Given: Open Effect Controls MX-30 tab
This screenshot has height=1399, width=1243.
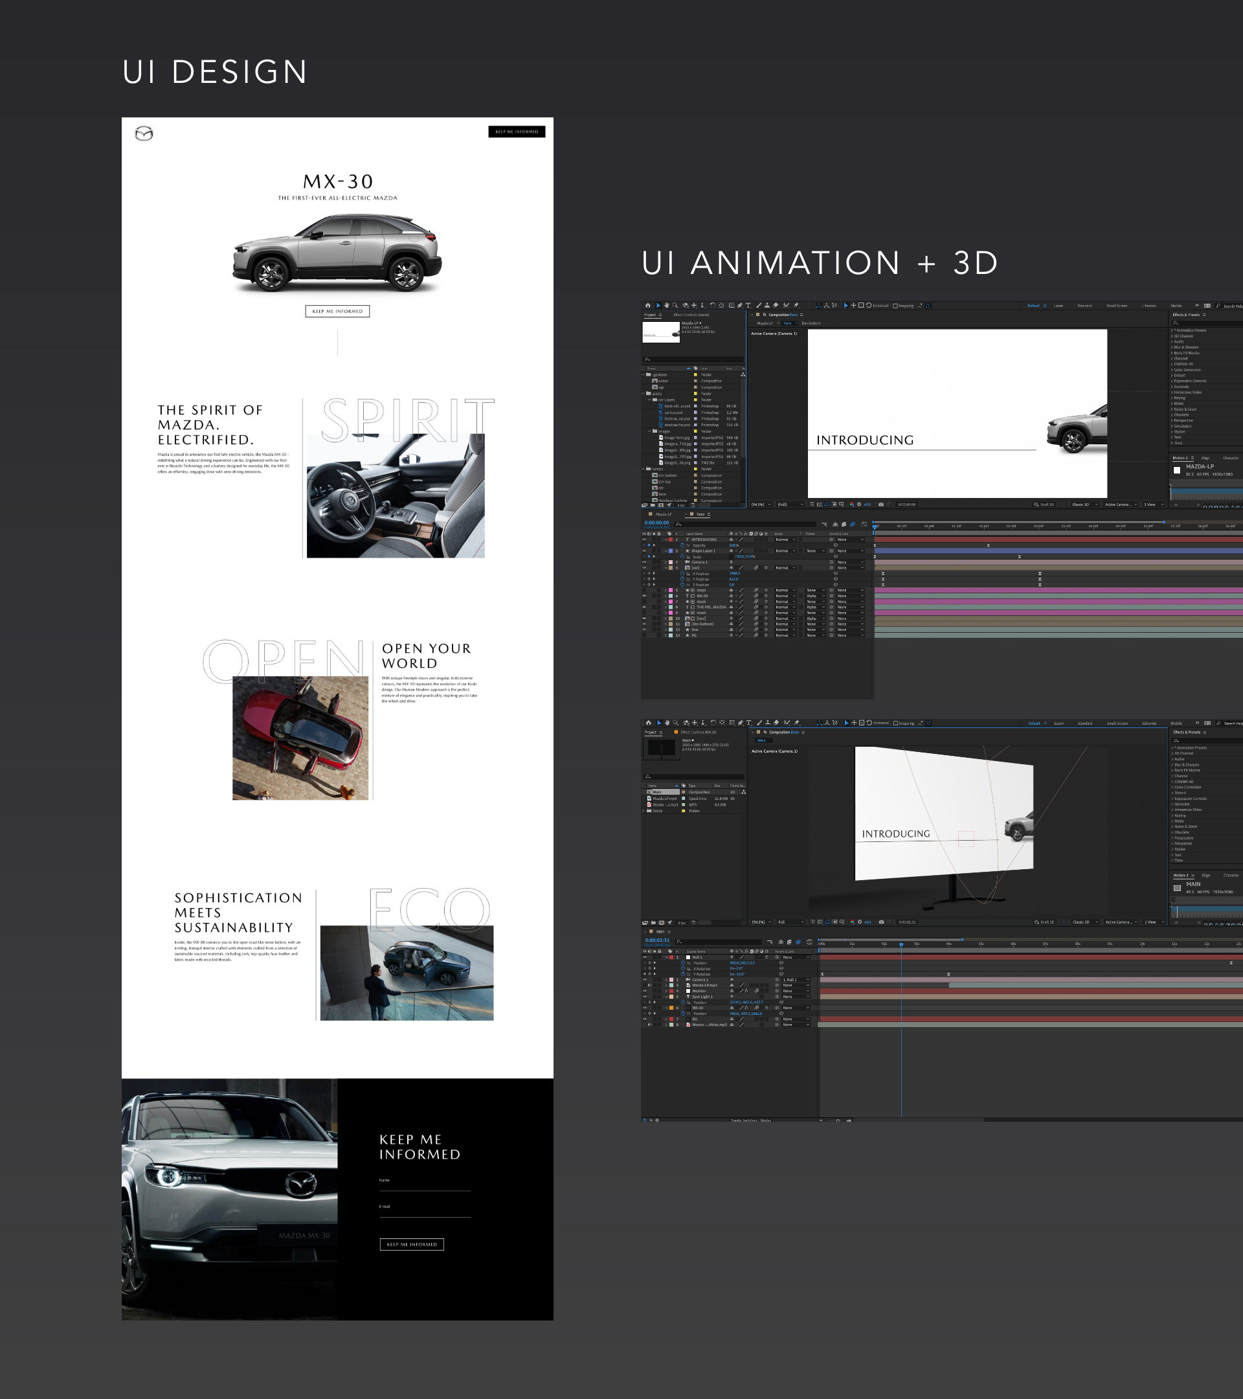Looking at the screenshot, I should (x=698, y=733).
